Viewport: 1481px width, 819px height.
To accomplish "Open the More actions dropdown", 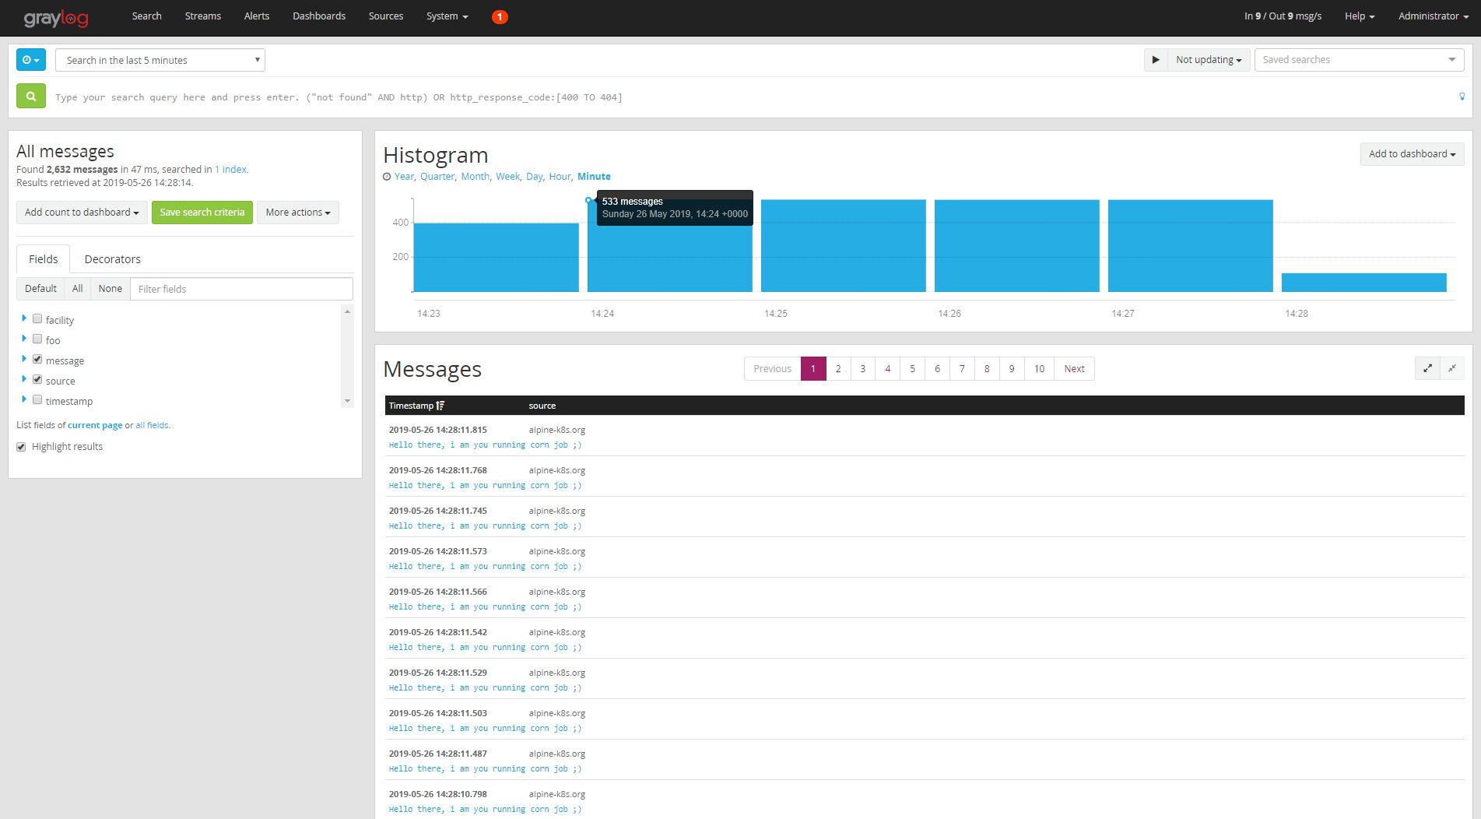I will (298, 213).
